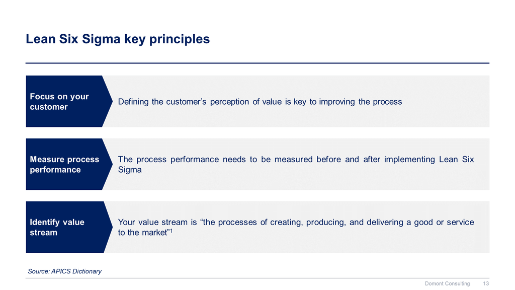Click the Source: APICS Dictionary footnote
This screenshot has height=290, width=515.
(65, 271)
